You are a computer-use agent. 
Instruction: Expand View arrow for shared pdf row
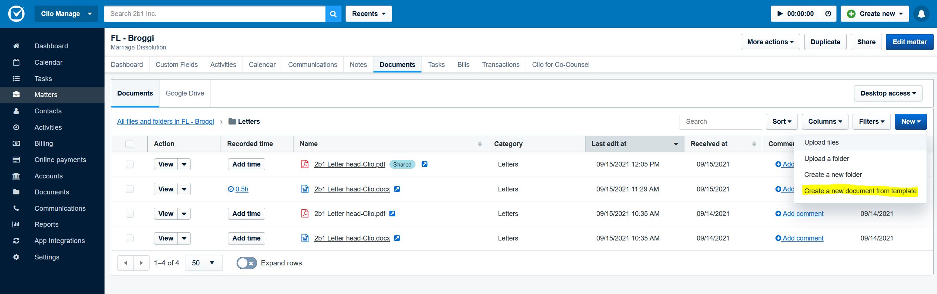tap(184, 164)
